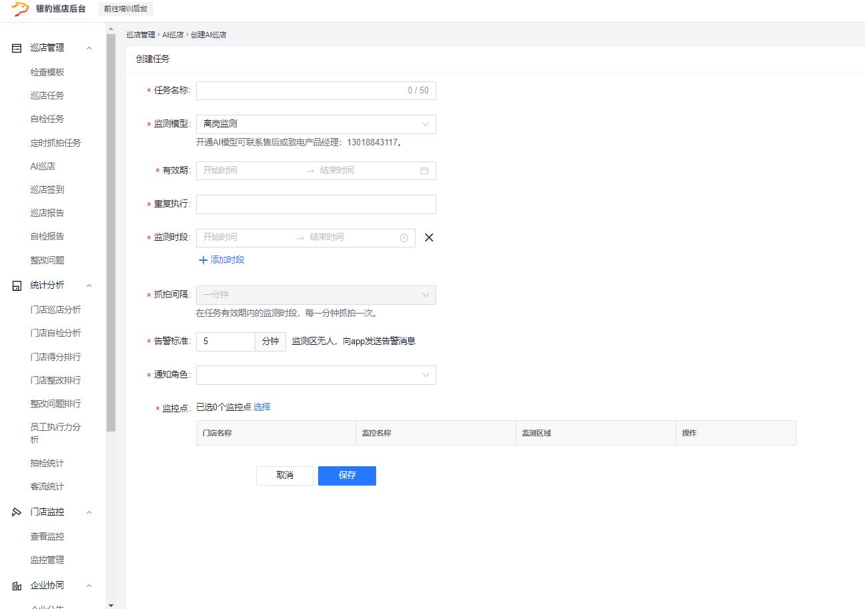Open 门店得分排行 in the sidebar

[x=55, y=357]
